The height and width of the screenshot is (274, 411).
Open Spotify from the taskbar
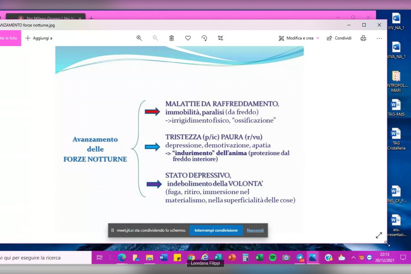point(273,258)
